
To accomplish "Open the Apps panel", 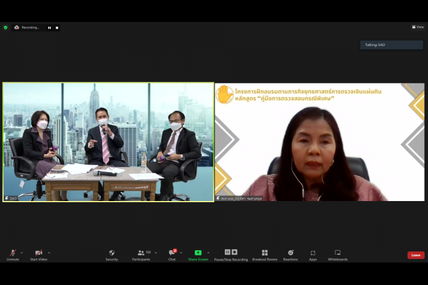I will pos(313,255).
